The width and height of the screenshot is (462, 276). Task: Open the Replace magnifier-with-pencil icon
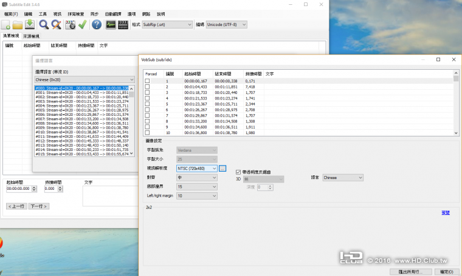coord(56,25)
